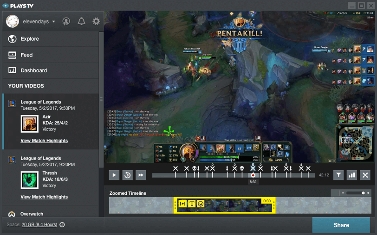Open settings gear
Screen dimensions: 377x235
[x=96, y=21]
